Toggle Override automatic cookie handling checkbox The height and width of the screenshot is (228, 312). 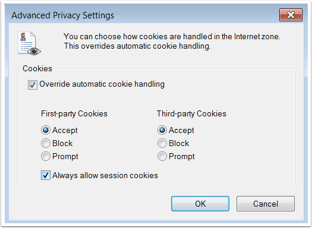(33, 85)
